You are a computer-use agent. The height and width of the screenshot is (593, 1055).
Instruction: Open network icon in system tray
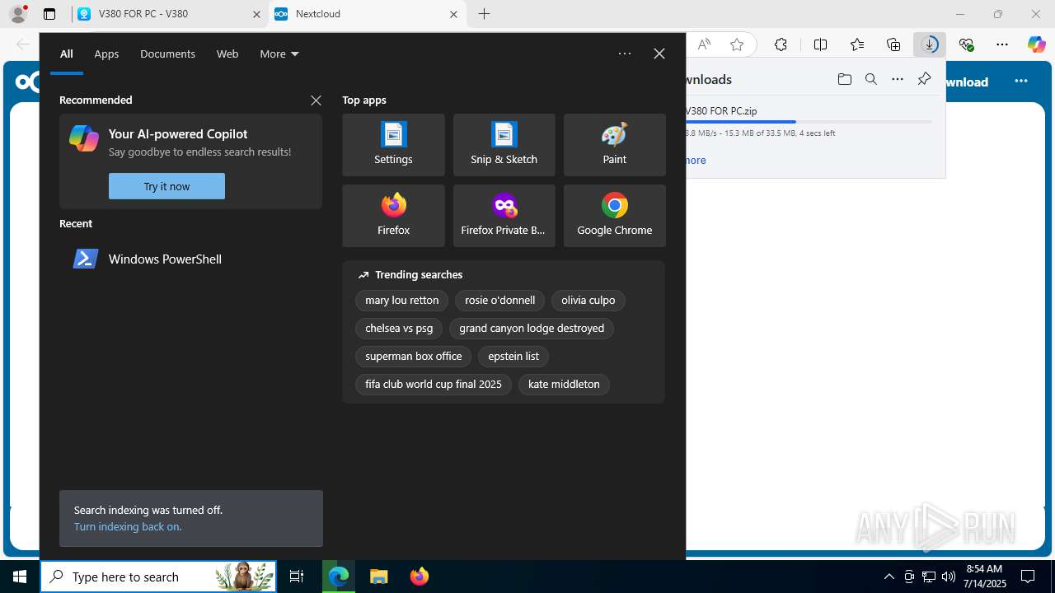tap(929, 577)
